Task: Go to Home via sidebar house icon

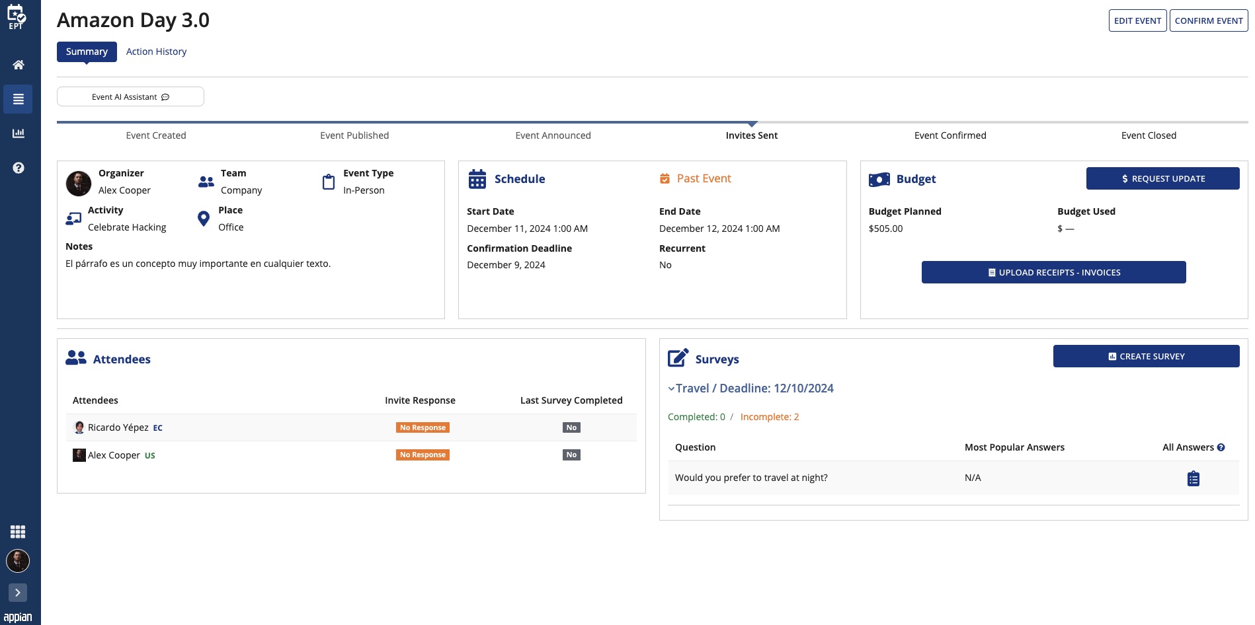Action: [x=19, y=65]
